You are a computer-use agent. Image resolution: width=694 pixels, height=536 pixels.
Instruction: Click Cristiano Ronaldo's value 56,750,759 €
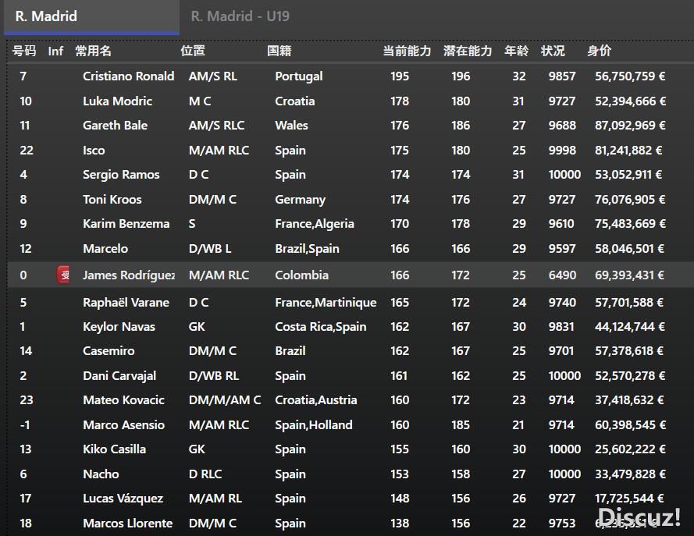630,76
